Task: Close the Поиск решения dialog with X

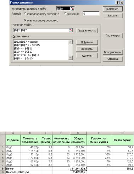Action: click(x=122, y=2)
